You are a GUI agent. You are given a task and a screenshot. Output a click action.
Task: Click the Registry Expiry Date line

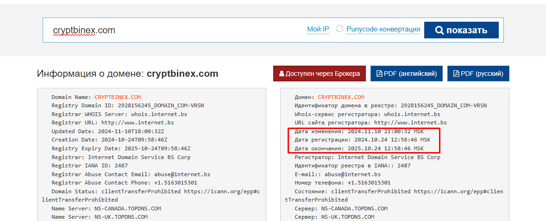coord(121,148)
